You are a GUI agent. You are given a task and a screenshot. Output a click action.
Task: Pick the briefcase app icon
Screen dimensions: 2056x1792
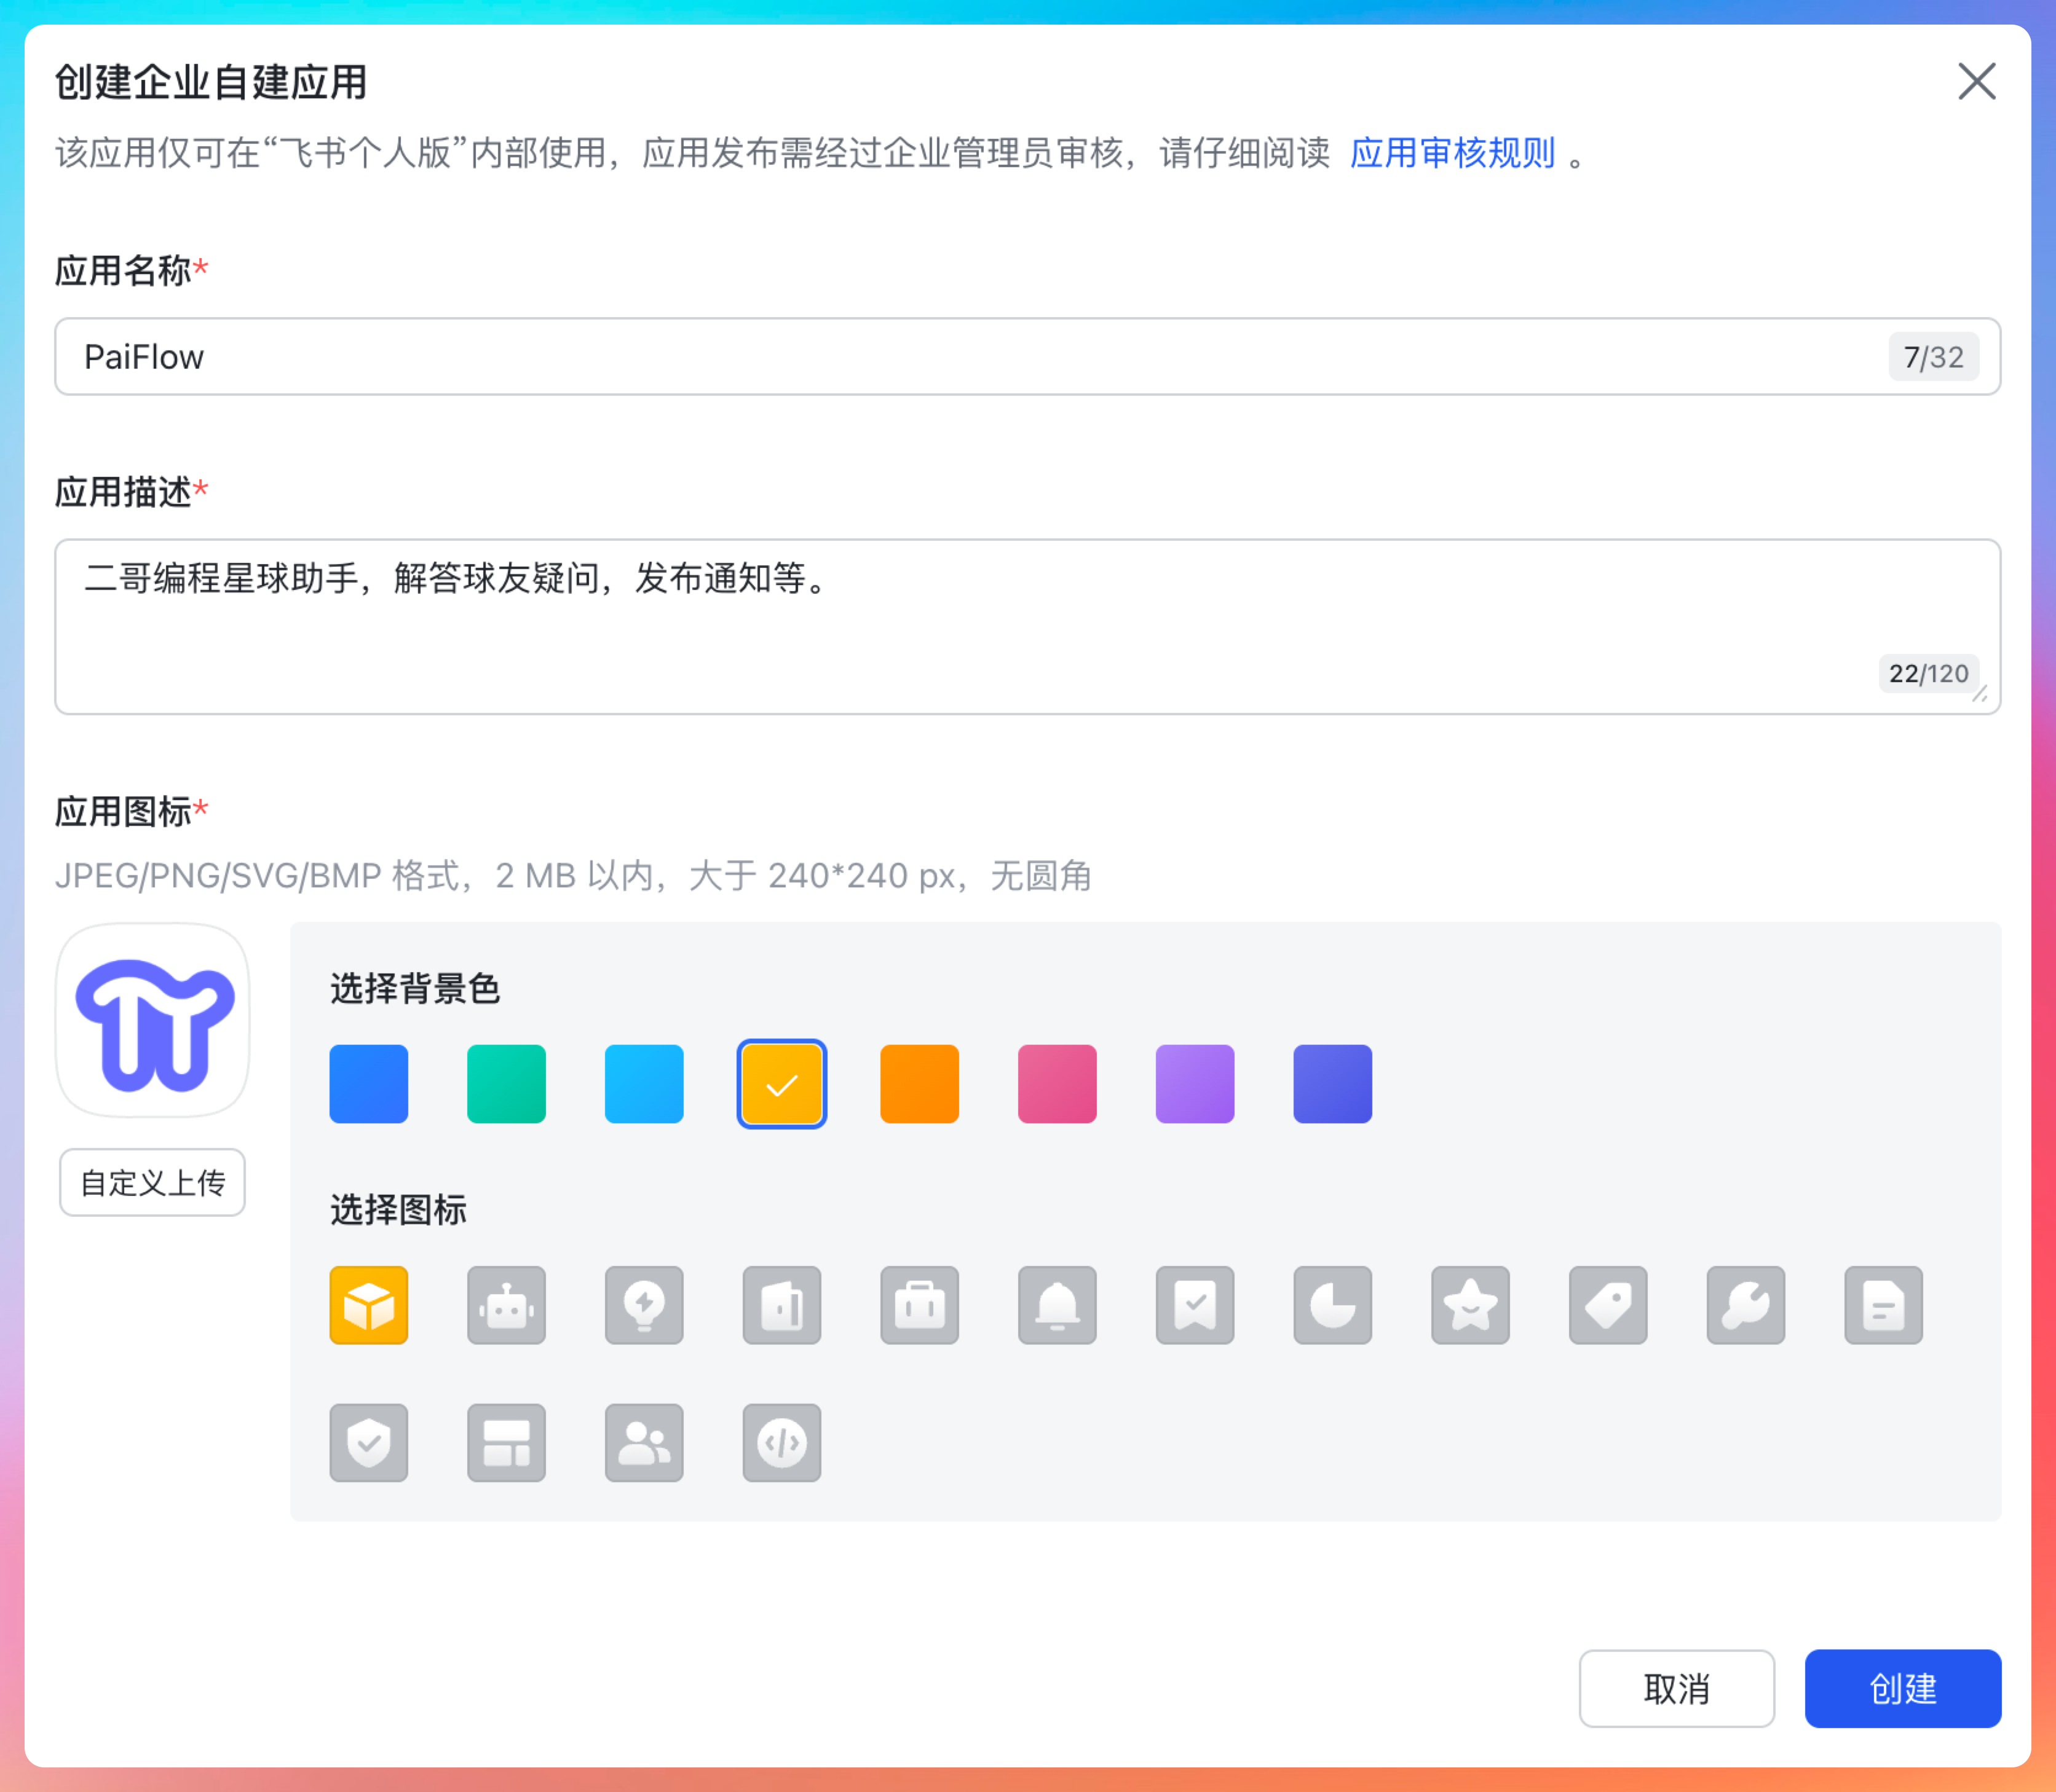(919, 1305)
